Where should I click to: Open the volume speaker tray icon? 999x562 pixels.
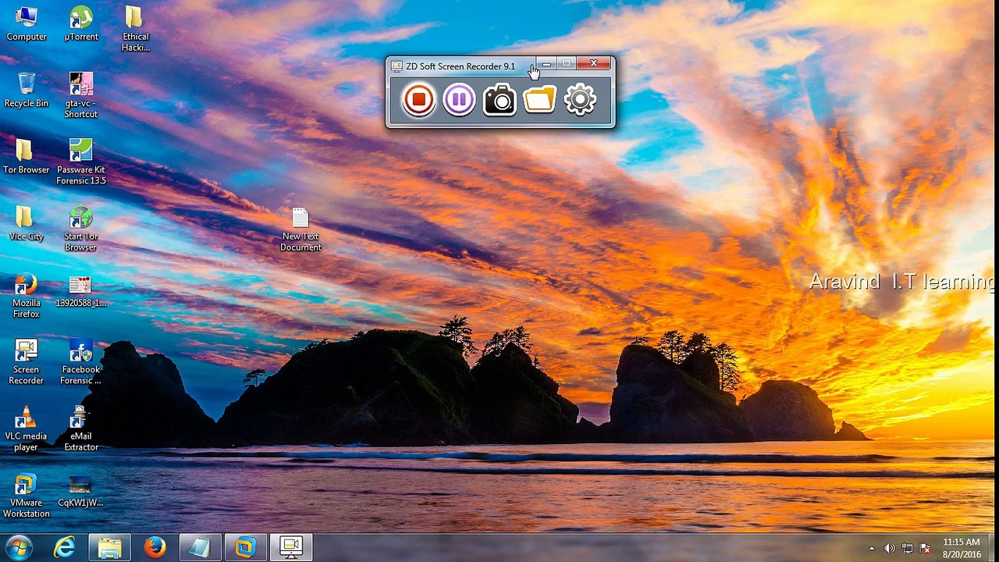click(890, 548)
